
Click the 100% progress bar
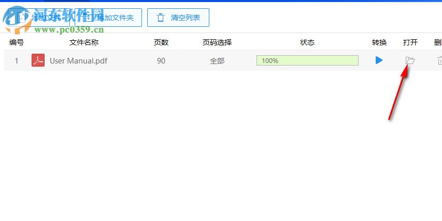307,60
